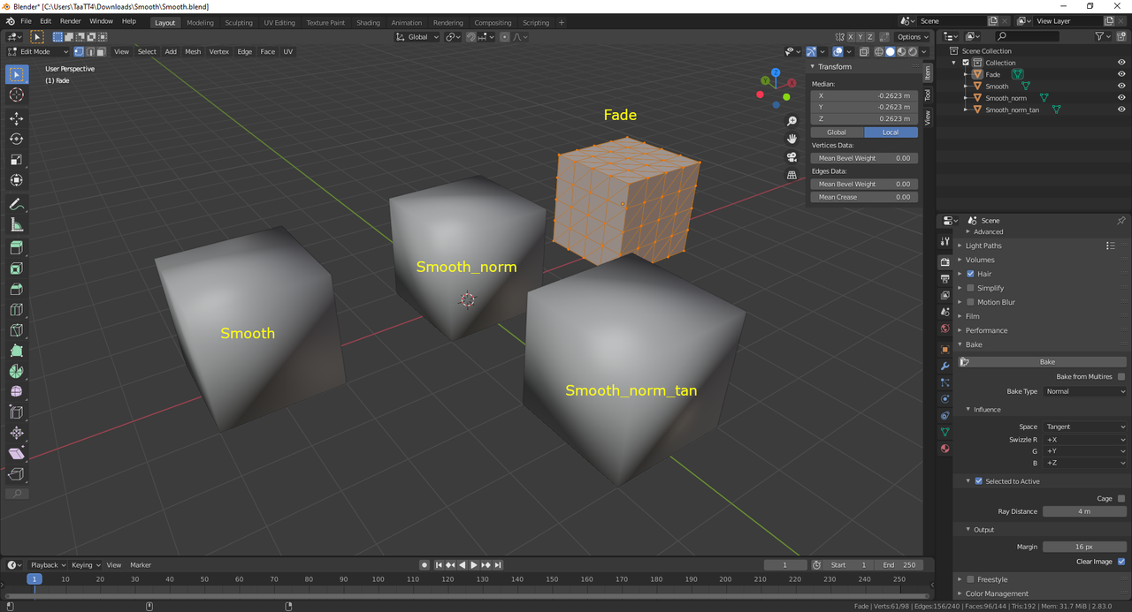1132x612 pixels.
Task: Expand the Light Paths panel
Action: pos(984,246)
